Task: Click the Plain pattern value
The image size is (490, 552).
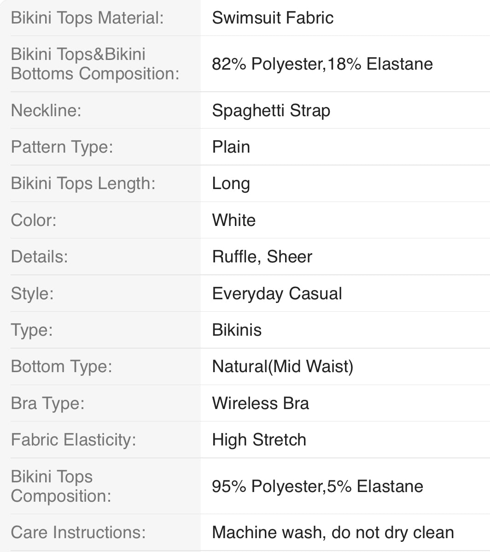Action: coord(231,147)
